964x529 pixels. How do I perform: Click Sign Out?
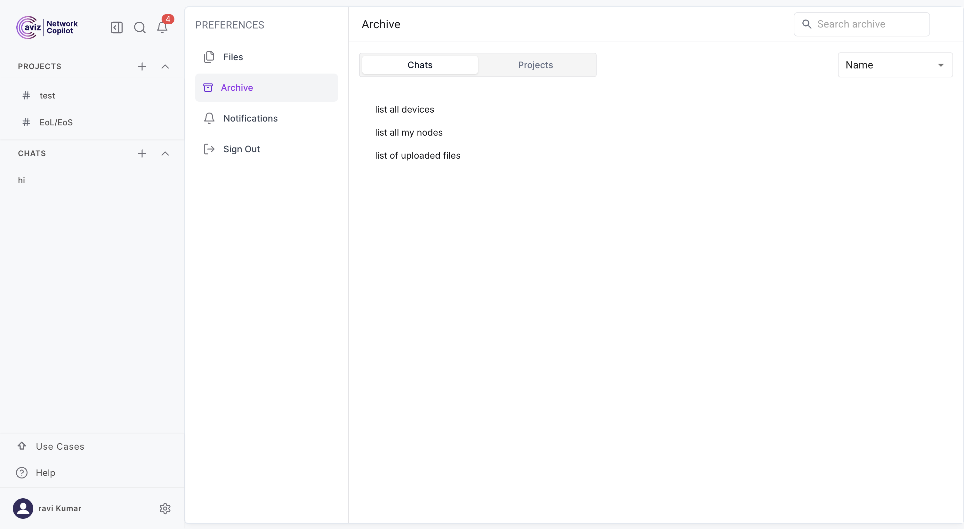click(x=241, y=149)
